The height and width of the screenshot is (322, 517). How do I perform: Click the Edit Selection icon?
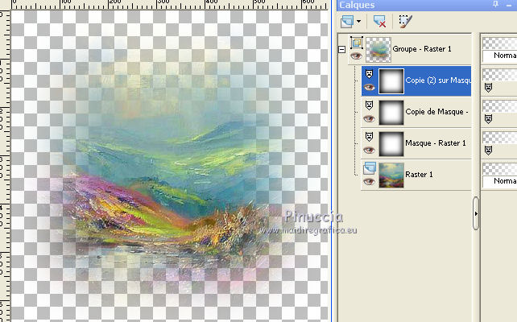pos(405,22)
